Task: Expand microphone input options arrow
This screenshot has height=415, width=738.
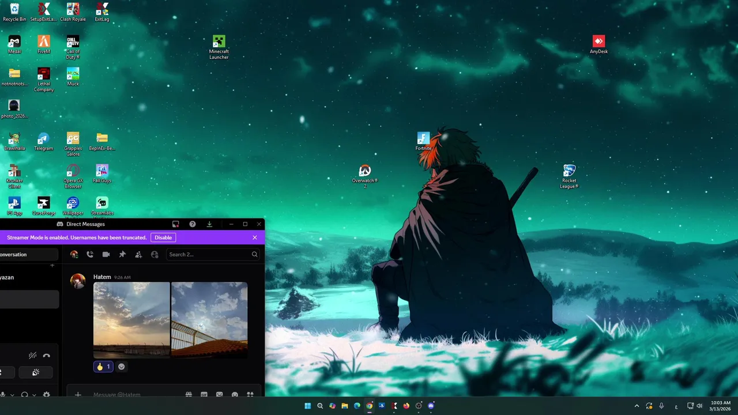Action: (12, 395)
